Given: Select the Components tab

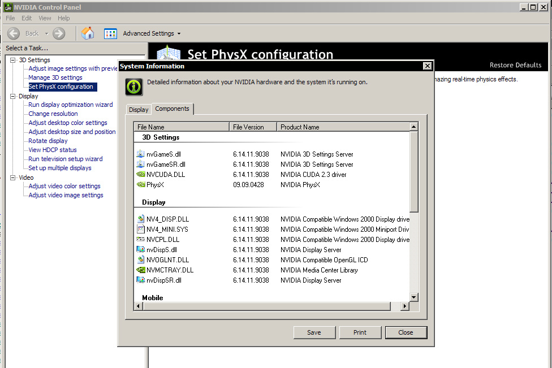Looking at the screenshot, I should (x=172, y=109).
